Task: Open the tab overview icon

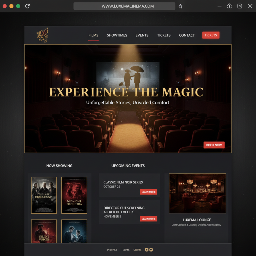Action: click(239, 6)
